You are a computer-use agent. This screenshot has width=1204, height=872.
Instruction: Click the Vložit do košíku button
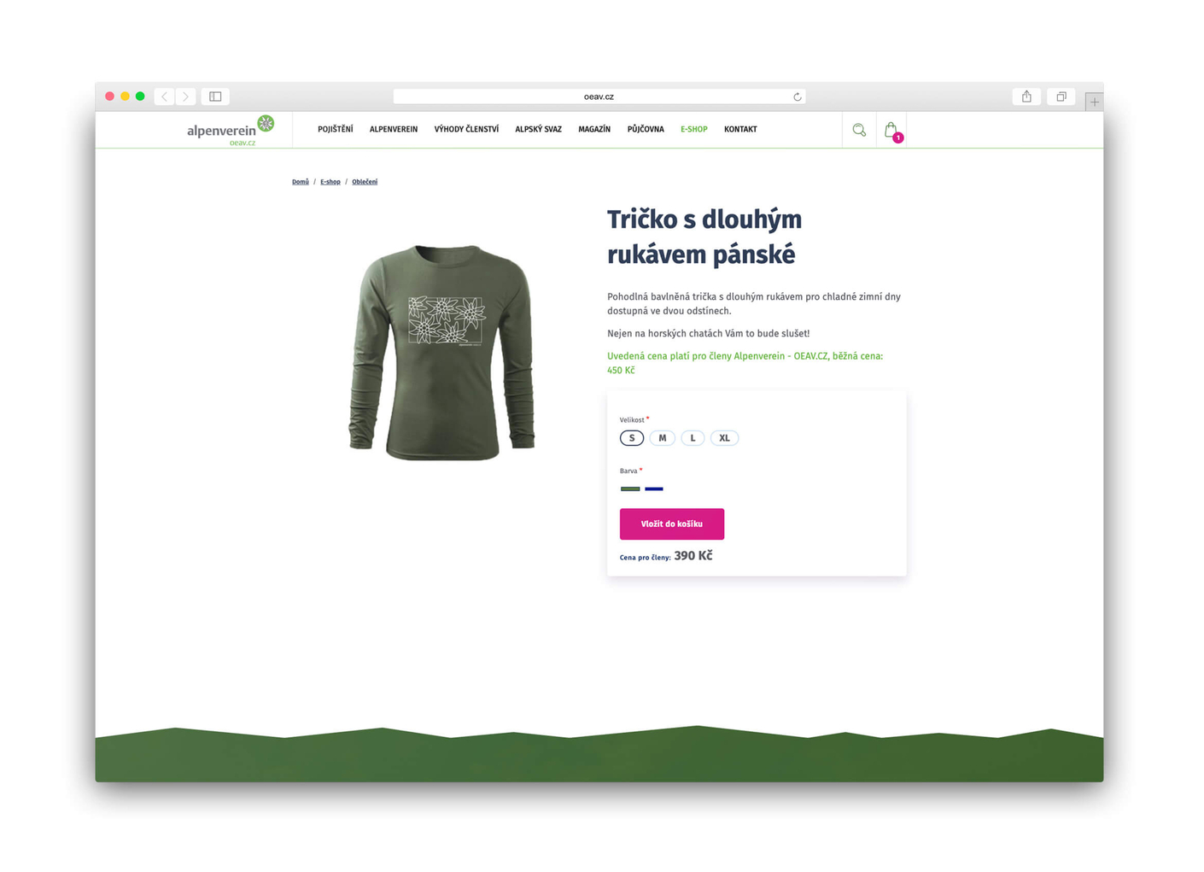point(672,524)
